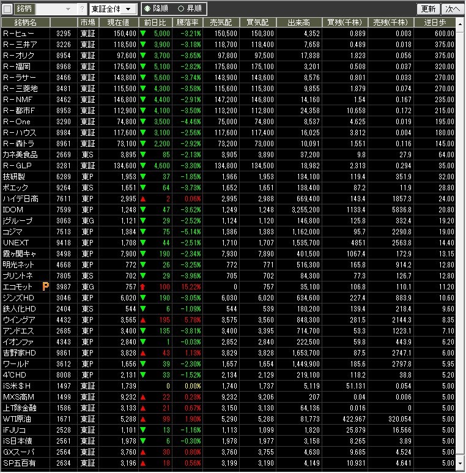Open the 東証全体 market dropdown
Screen dimensions: 466x473
(113, 9)
